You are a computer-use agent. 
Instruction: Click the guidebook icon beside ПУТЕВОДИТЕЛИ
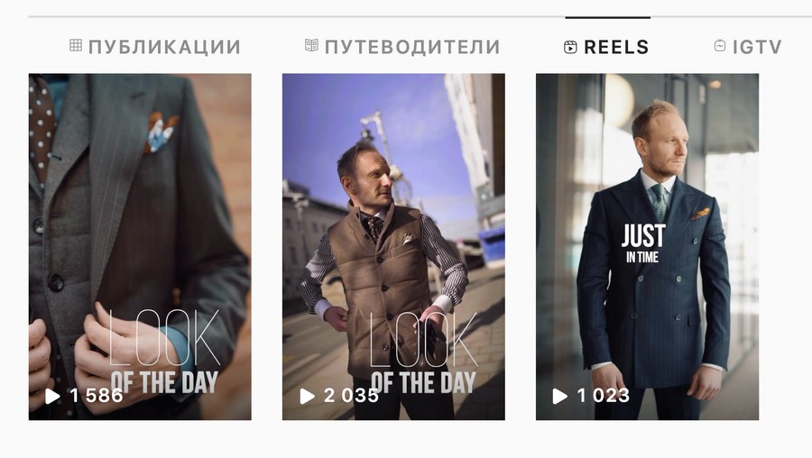click(x=311, y=45)
